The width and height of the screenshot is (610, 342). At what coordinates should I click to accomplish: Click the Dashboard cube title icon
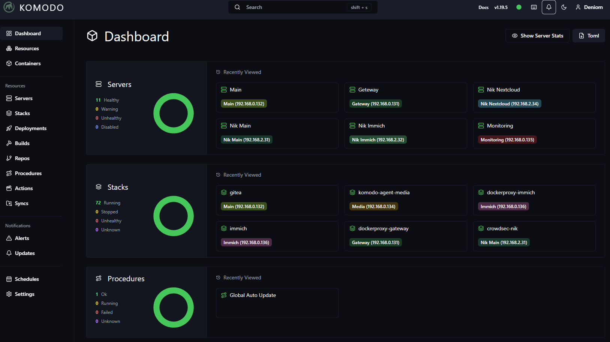92,36
